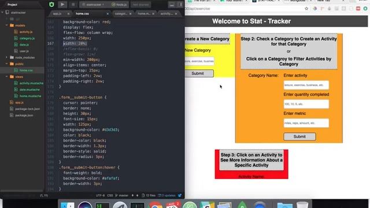The width and height of the screenshot is (370, 208).
Task: Open package-lock.json in the project tree
Action: point(27,109)
